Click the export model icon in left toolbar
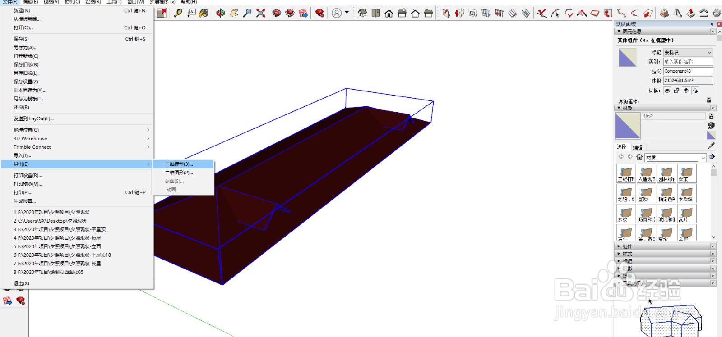Image resolution: width=722 pixels, height=337 pixels. pyautogui.click(x=7, y=301)
